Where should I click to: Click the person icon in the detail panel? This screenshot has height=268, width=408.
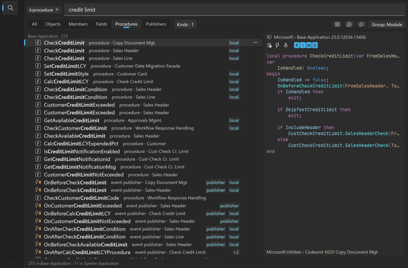point(286,45)
